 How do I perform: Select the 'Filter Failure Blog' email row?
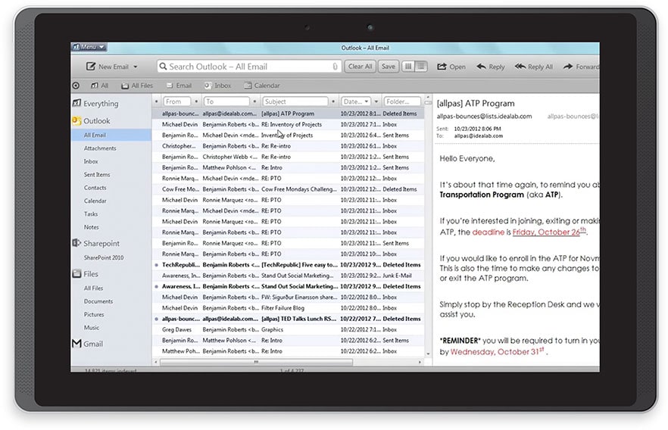tap(288, 308)
